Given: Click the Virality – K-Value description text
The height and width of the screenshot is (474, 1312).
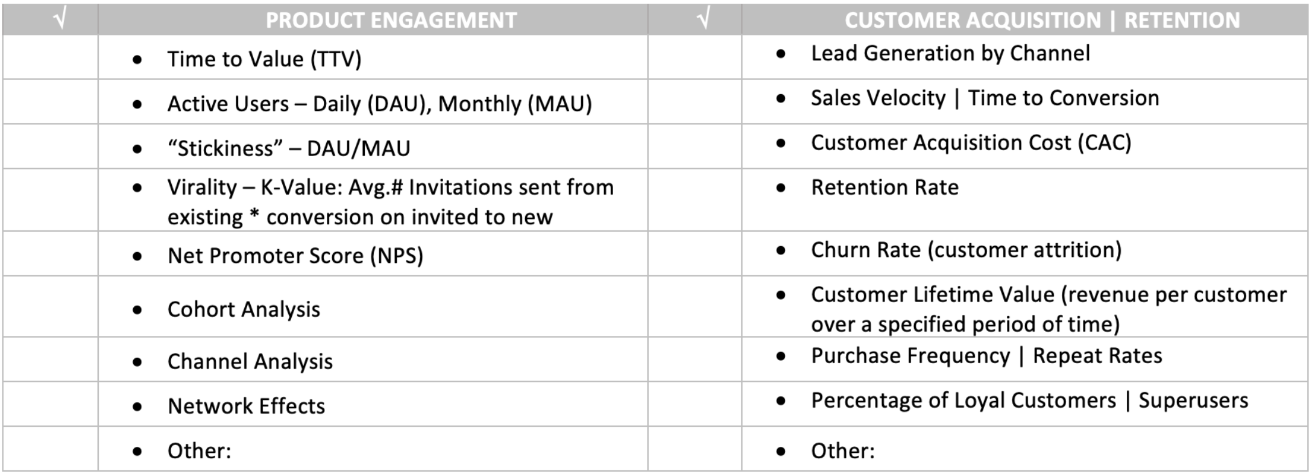Looking at the screenshot, I should click(x=389, y=202).
